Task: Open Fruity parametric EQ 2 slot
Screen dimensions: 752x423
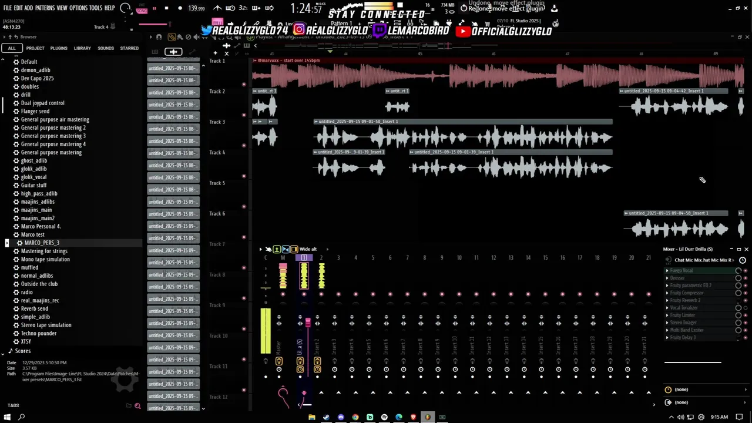Action: (x=691, y=286)
